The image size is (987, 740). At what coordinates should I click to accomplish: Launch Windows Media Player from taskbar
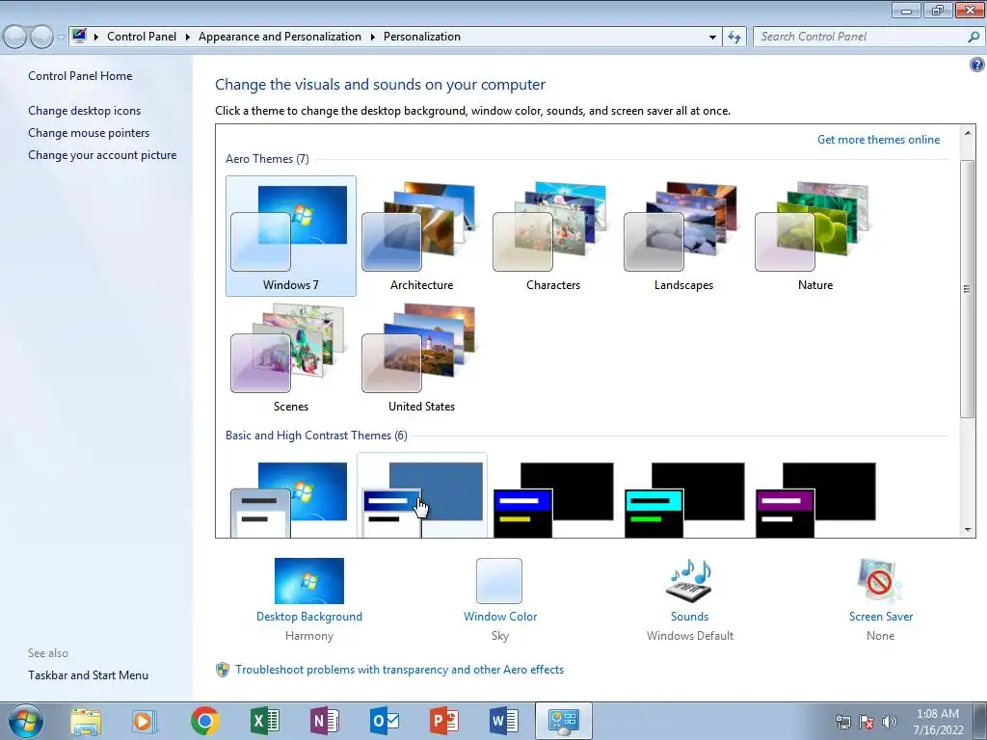(x=144, y=721)
